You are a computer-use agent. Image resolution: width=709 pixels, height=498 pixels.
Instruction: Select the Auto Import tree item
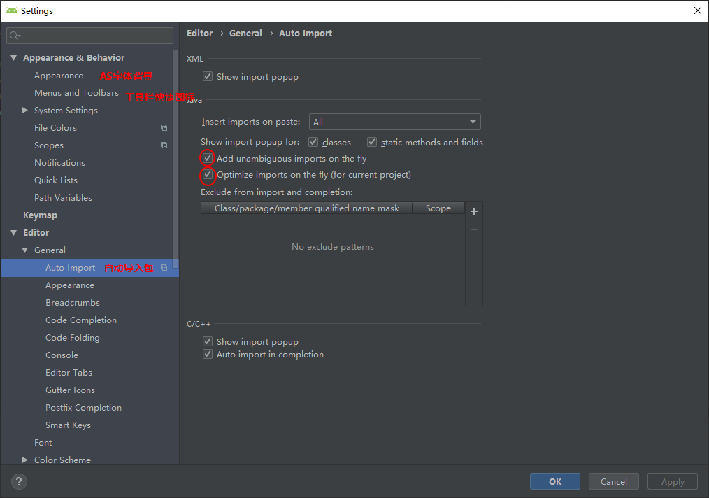[x=89, y=268]
